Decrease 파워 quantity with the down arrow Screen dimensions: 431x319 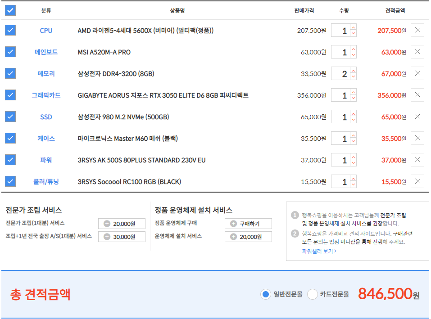click(354, 163)
